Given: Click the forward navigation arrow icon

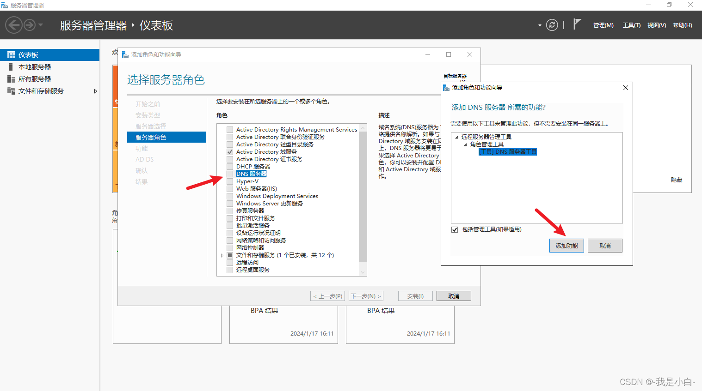Looking at the screenshot, I should (x=30, y=25).
